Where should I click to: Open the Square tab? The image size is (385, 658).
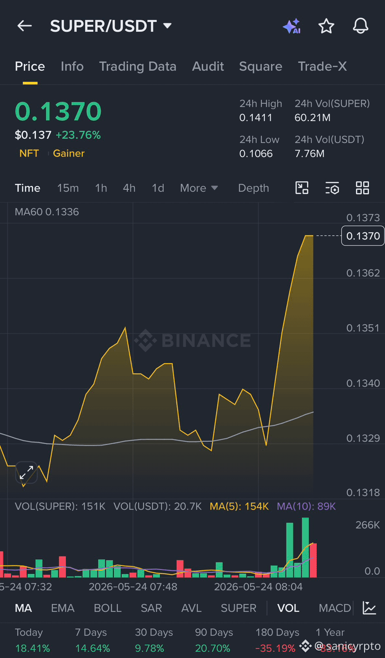(x=260, y=67)
